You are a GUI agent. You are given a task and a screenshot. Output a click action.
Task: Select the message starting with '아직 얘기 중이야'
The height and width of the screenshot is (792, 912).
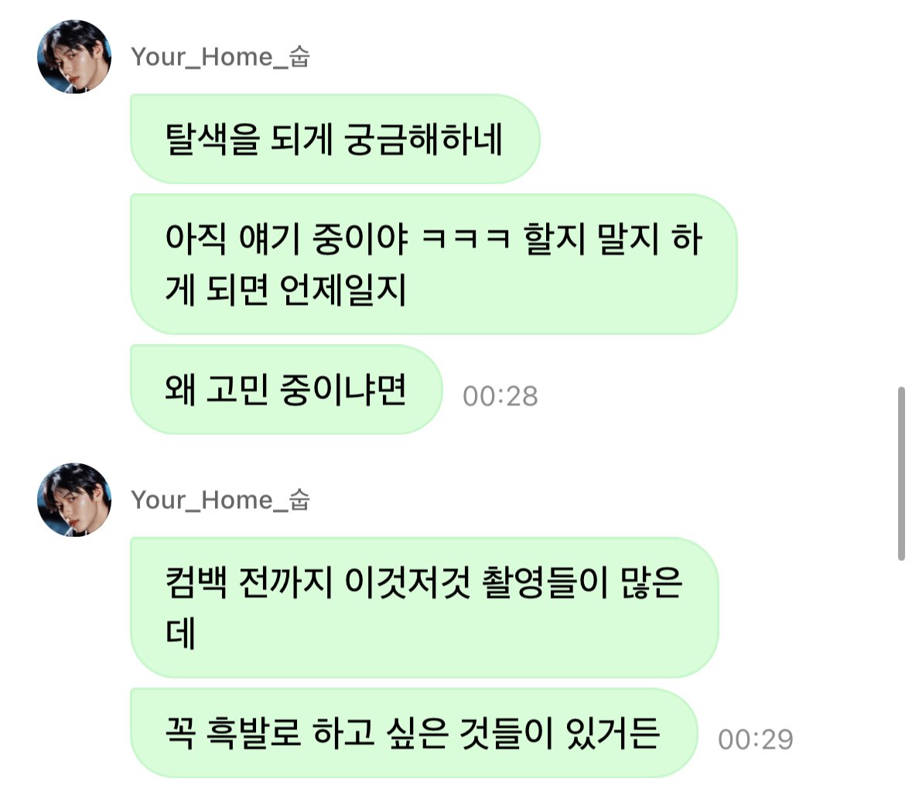(434, 264)
